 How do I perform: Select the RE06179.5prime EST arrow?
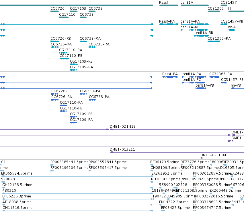coord(152,165)
